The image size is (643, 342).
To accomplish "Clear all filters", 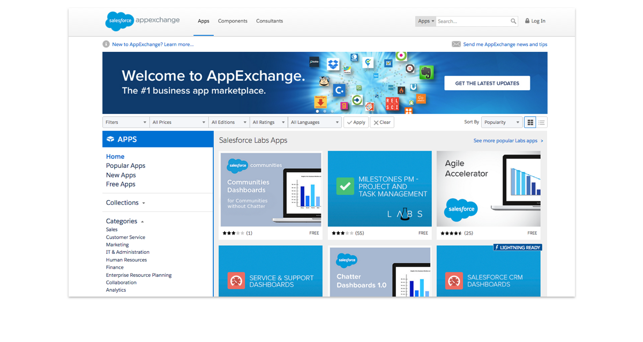I will coord(382,122).
